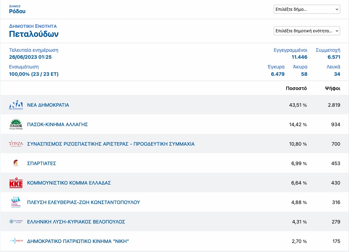
Task: Click the ΔΗΜΟΣ label
Action: (15, 6)
